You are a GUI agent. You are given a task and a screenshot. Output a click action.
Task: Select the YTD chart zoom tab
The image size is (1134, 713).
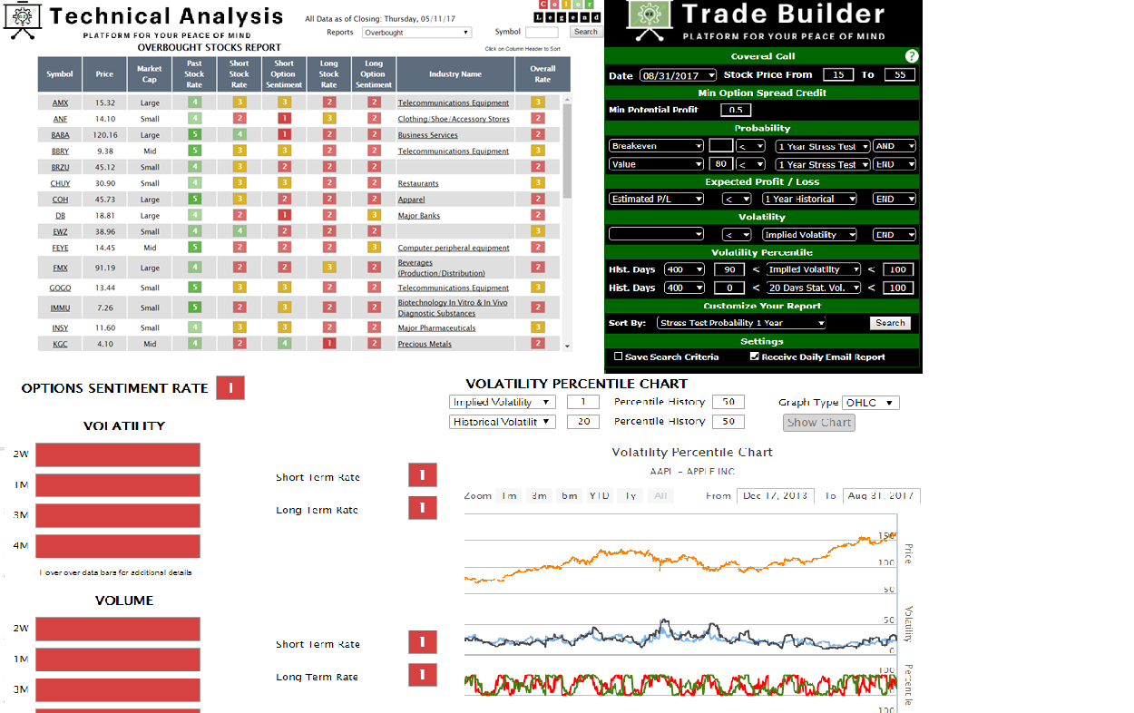(x=599, y=496)
